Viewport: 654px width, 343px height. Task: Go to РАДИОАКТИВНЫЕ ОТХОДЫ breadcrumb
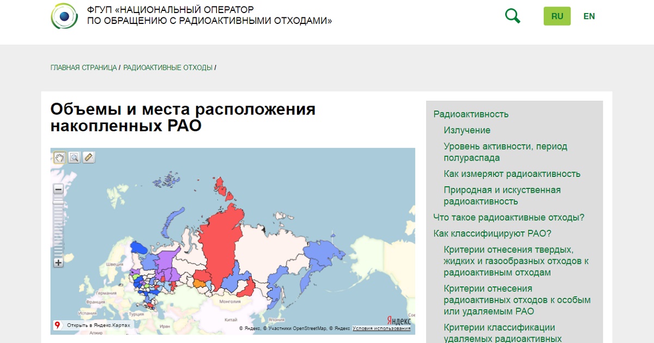[x=168, y=68]
